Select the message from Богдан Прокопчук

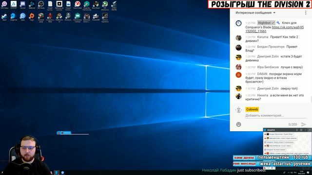[x=271, y=49]
